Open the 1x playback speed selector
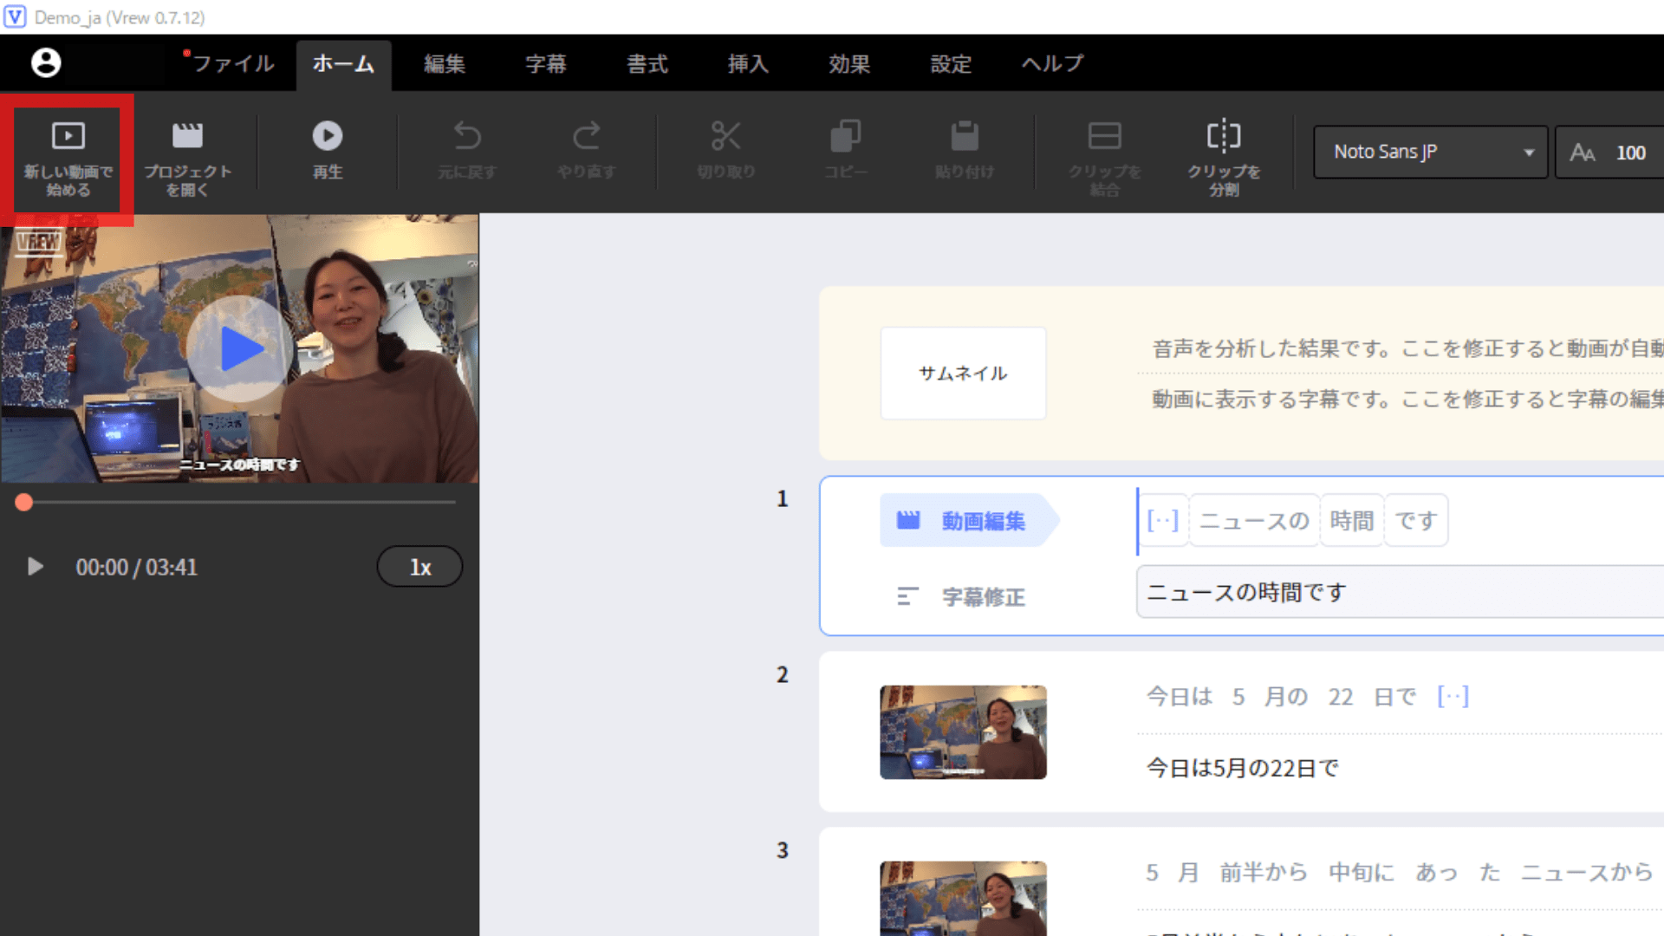The width and height of the screenshot is (1664, 936). (419, 567)
